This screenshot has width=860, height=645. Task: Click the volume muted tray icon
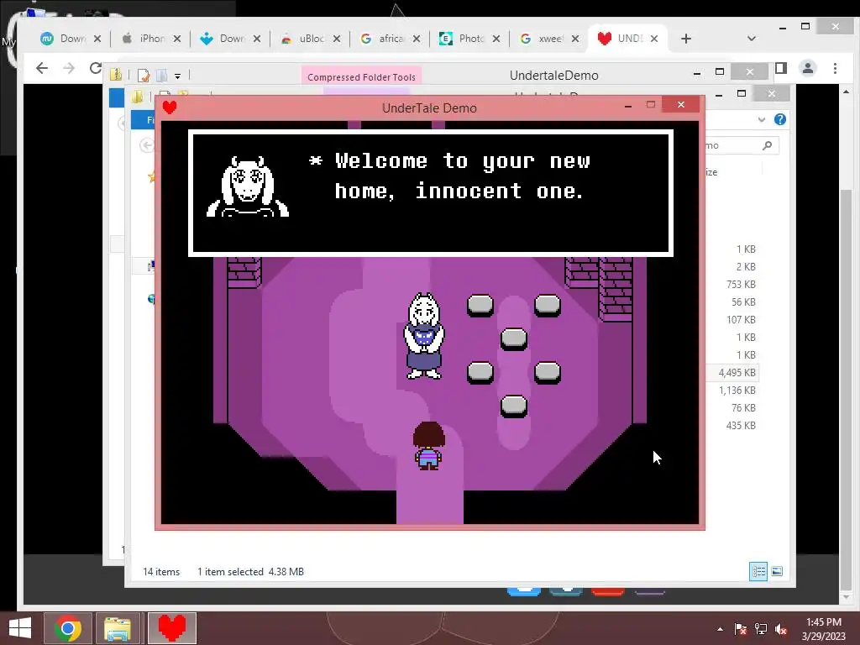point(780,629)
